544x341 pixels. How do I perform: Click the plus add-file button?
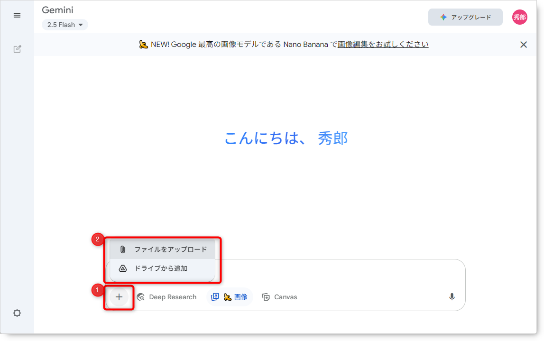click(119, 297)
